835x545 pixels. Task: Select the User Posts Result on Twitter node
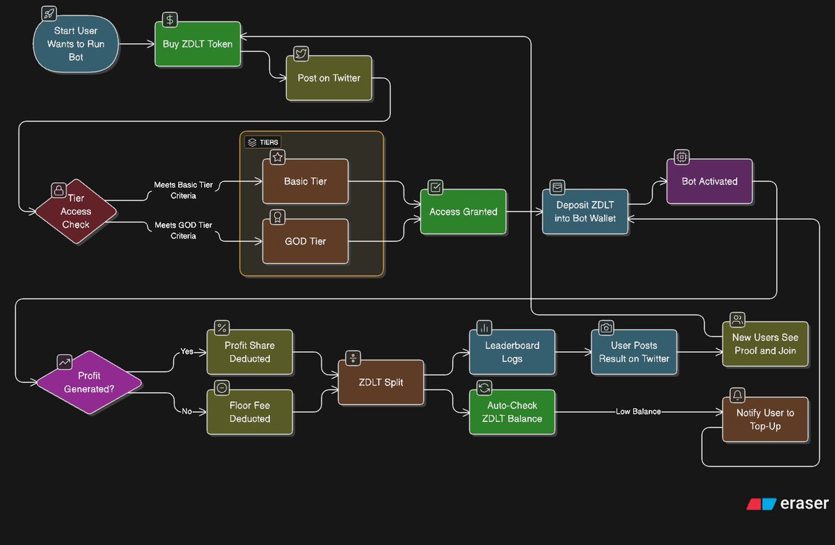coord(634,352)
